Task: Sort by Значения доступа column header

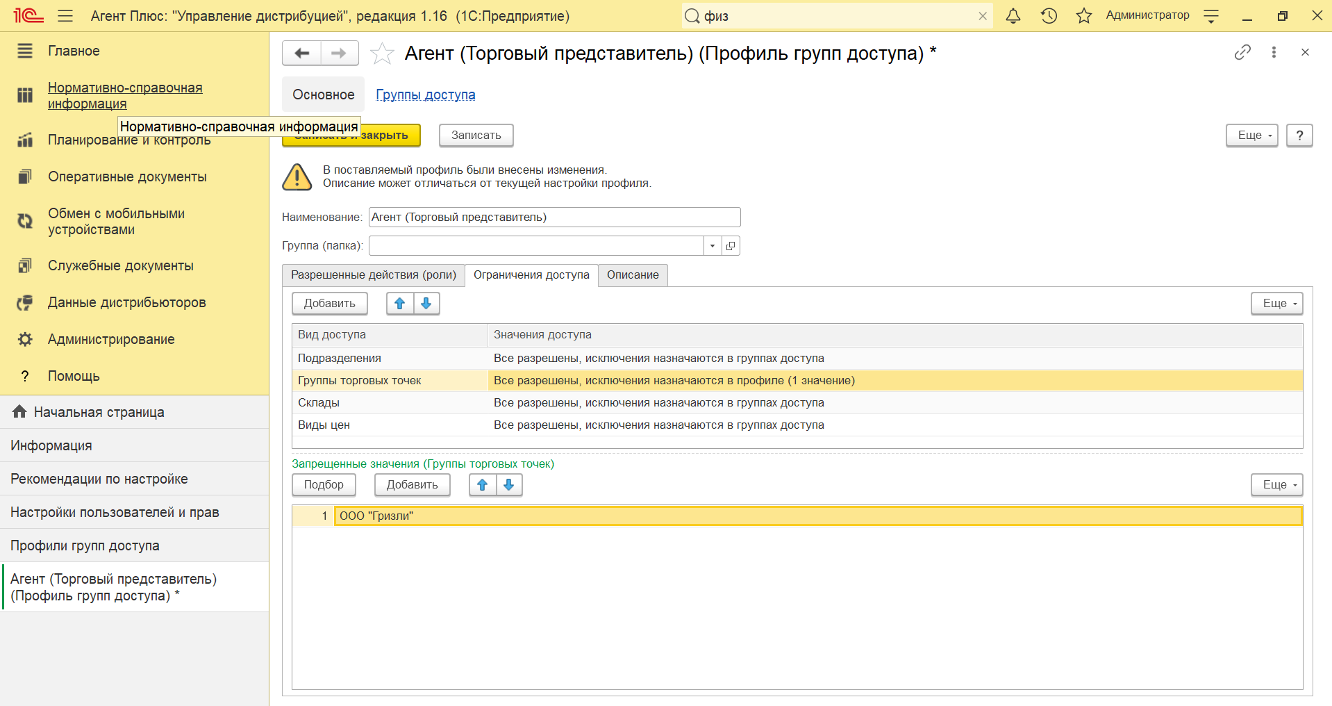Action: click(x=895, y=335)
